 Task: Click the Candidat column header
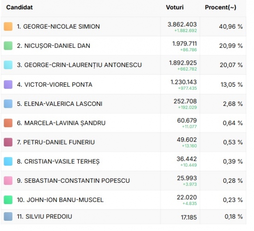click(x=19, y=7)
